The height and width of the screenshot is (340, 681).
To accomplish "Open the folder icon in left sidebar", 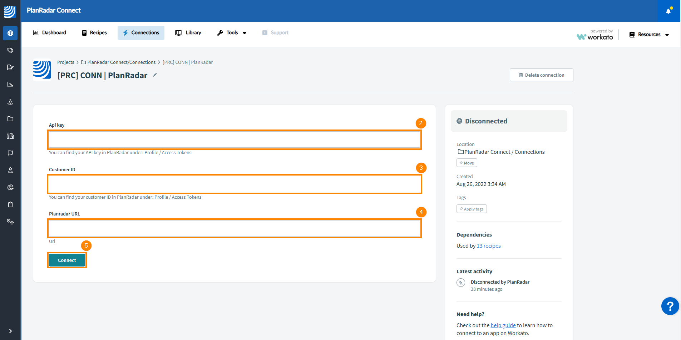I will [x=10, y=119].
